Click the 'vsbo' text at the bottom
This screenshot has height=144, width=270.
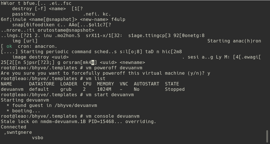pyautogui.click(x=38, y=137)
